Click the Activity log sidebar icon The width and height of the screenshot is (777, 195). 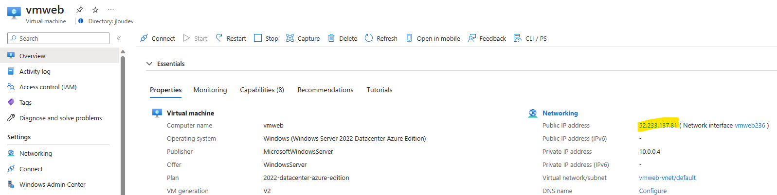pos(11,71)
